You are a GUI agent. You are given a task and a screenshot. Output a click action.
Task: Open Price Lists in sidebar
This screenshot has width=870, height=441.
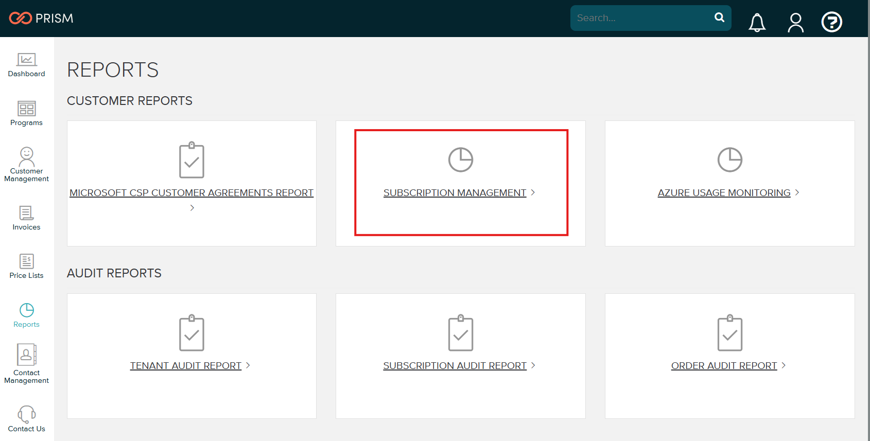[26, 267]
